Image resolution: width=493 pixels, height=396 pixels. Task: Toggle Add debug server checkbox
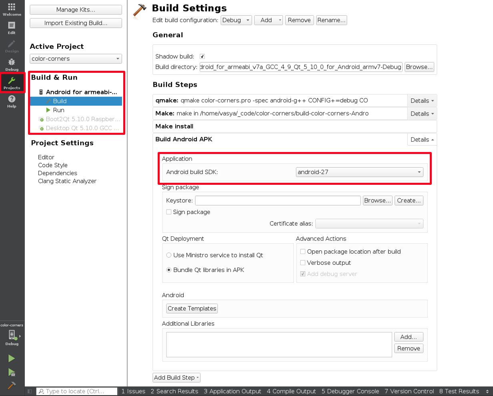(303, 274)
